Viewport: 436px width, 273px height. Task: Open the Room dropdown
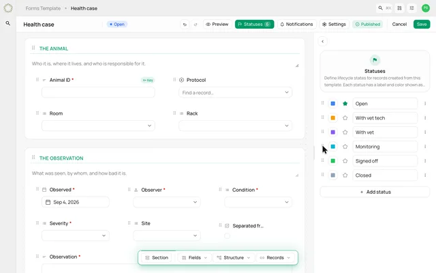pyautogui.click(x=98, y=126)
